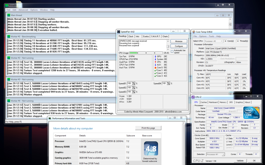Screen dimensions: 265x165
Task: Open the Advanced menu in Prime95
Action: coord(23,10)
